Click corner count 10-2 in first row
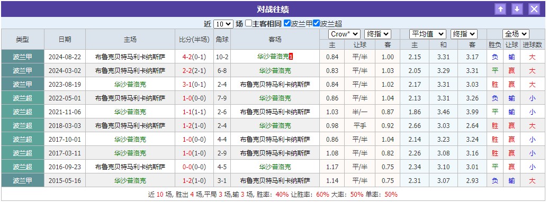This screenshot has height=202, width=548. click(222, 57)
